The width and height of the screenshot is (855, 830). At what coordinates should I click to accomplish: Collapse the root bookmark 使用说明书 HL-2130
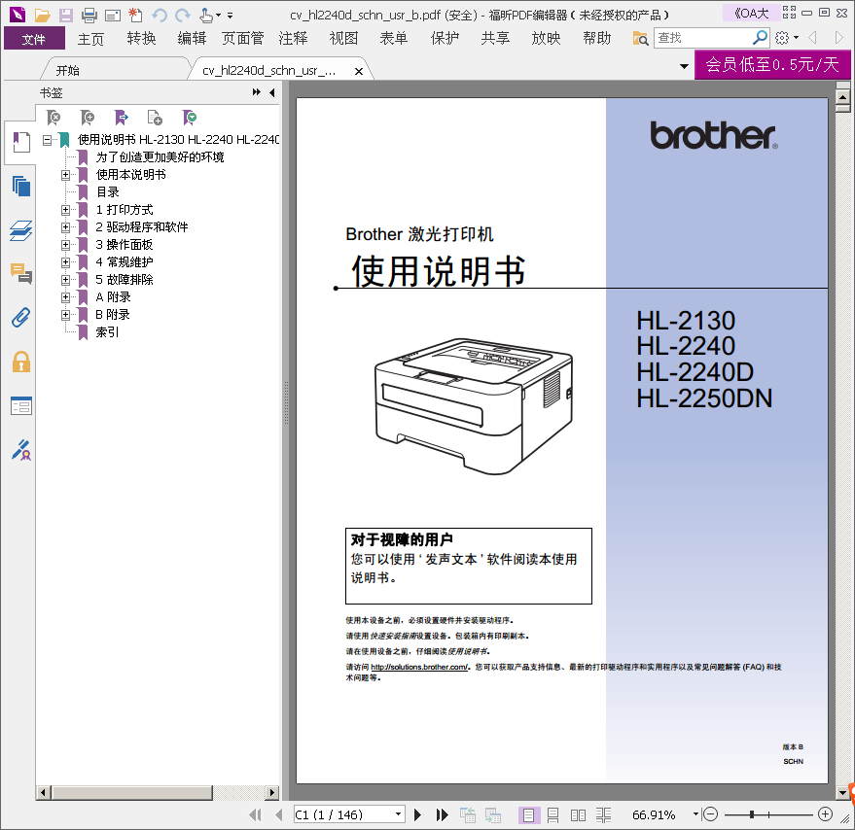[48, 140]
